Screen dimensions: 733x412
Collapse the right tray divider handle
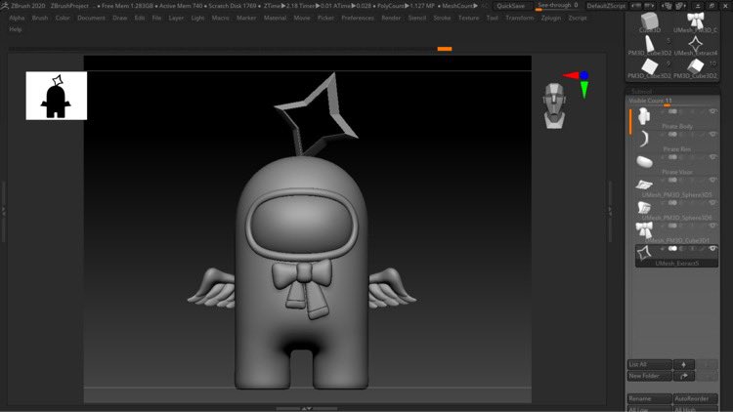coord(610,211)
